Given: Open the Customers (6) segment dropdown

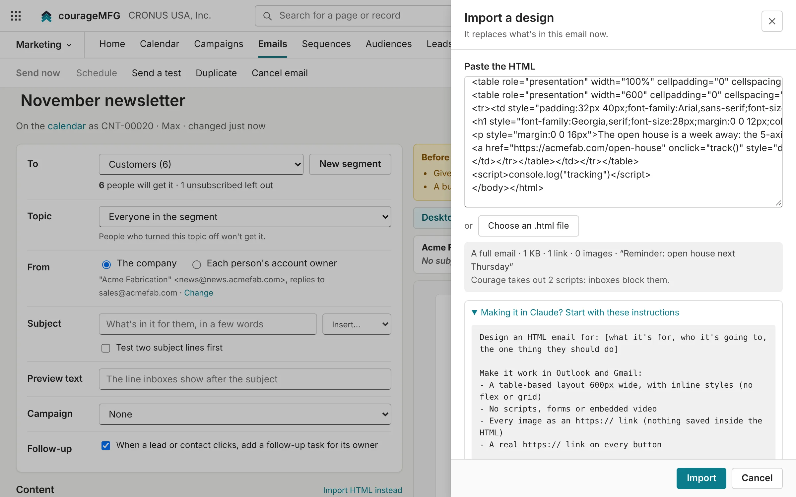Looking at the screenshot, I should [x=201, y=164].
